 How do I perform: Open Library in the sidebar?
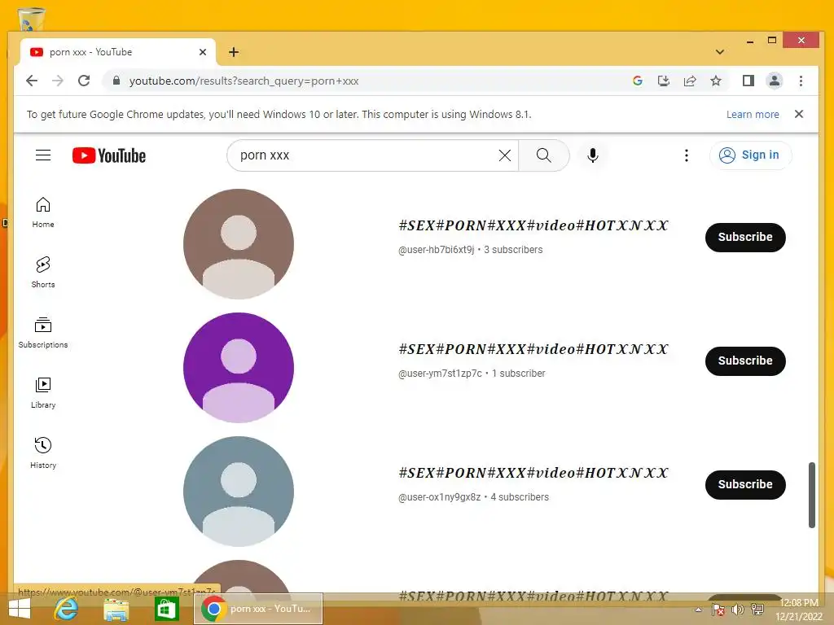(x=43, y=393)
